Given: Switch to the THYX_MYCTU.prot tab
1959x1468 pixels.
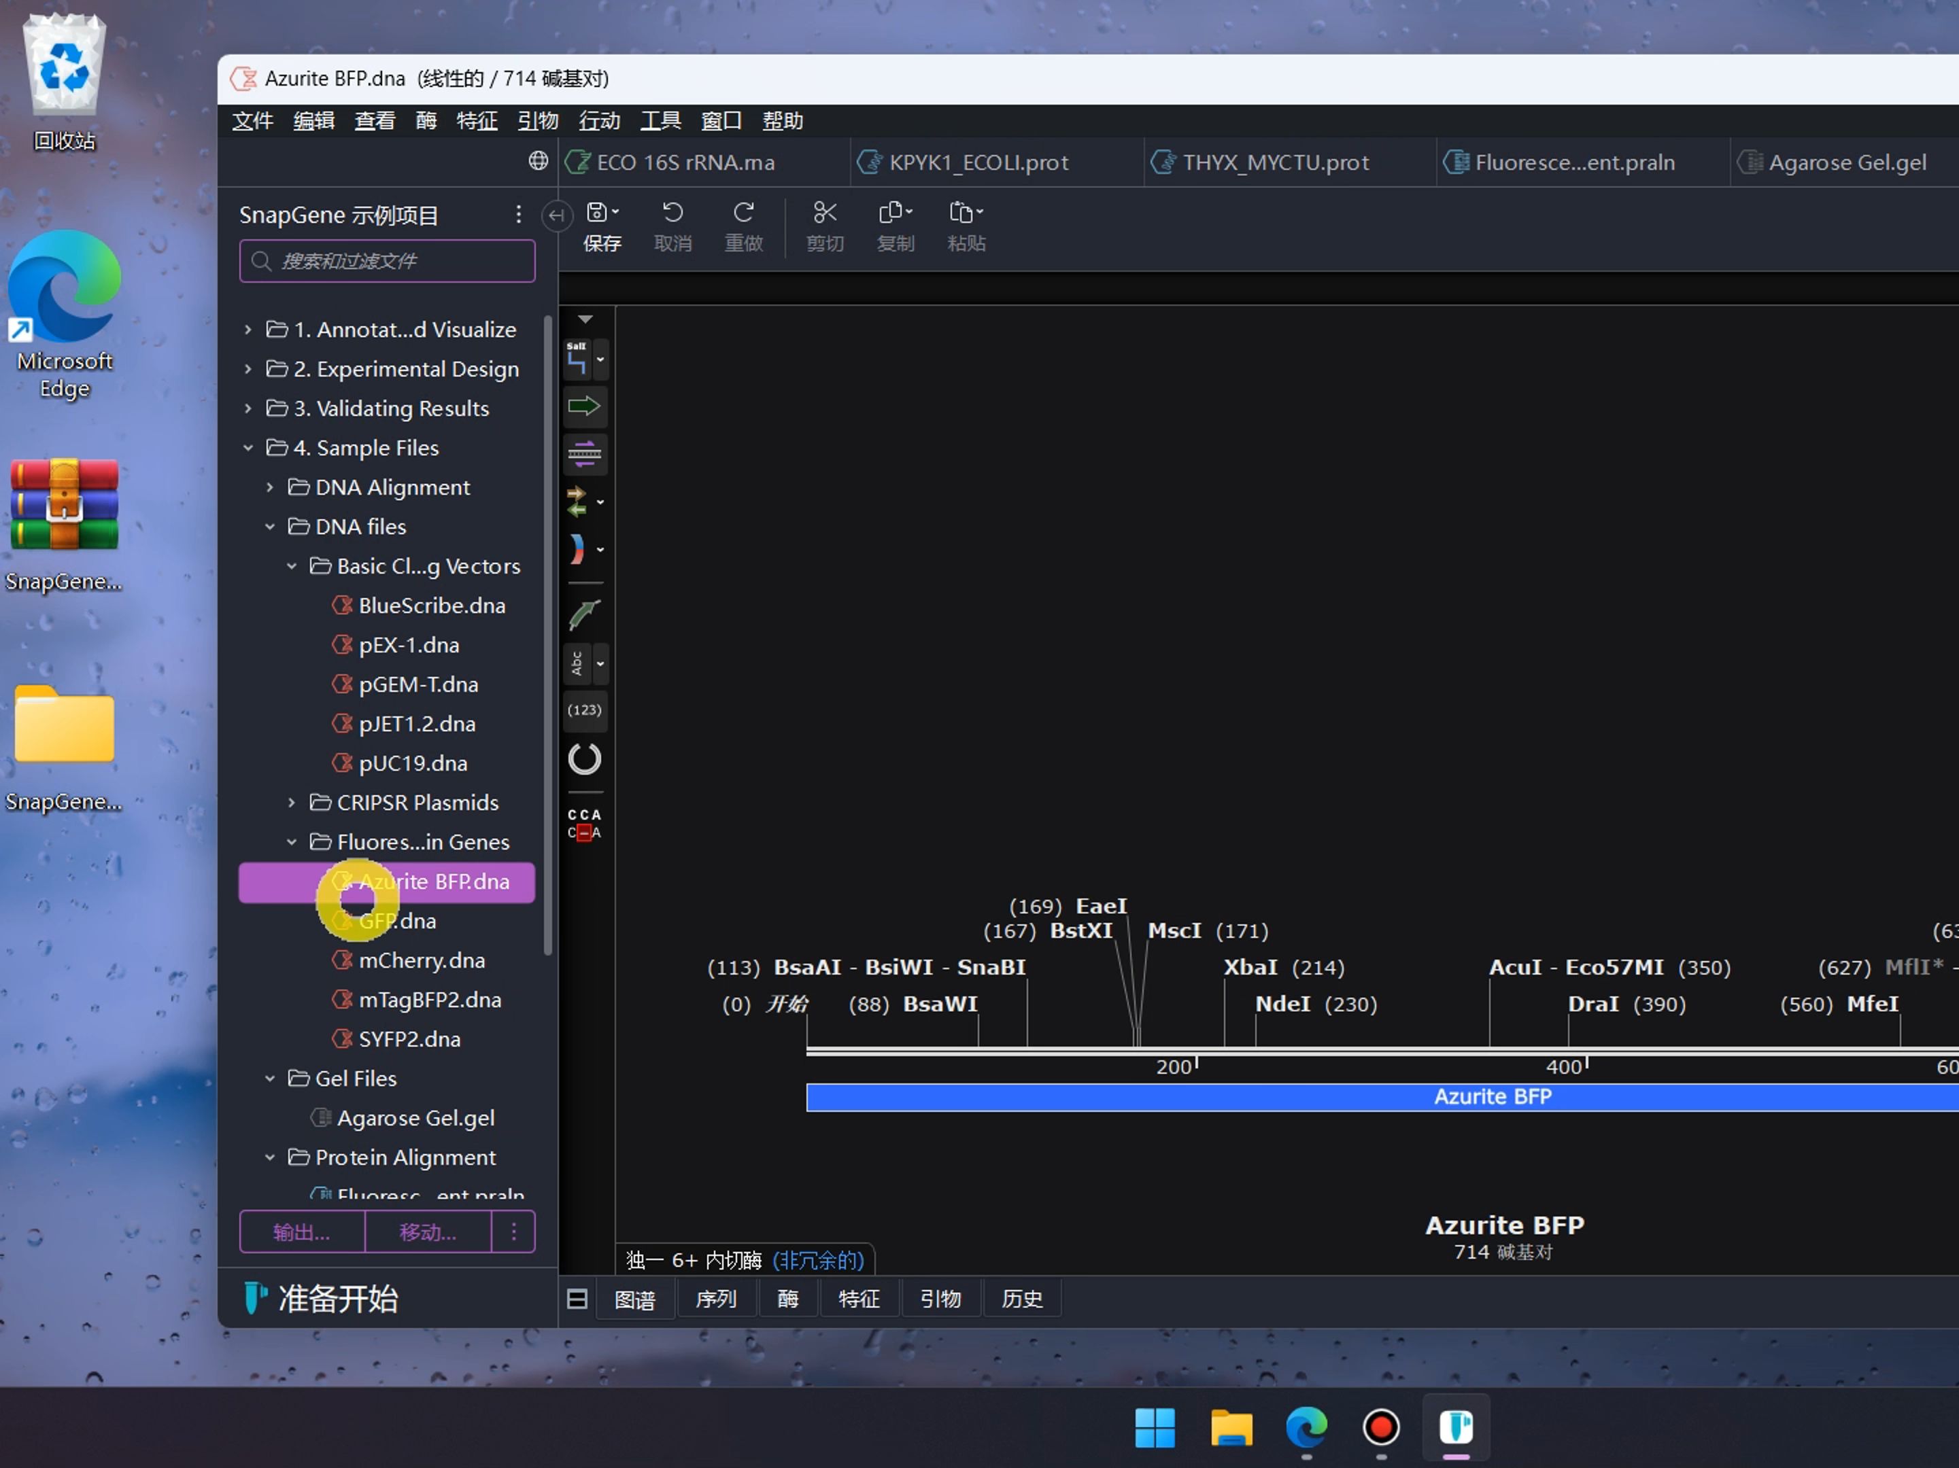Looking at the screenshot, I should 1289,162.
